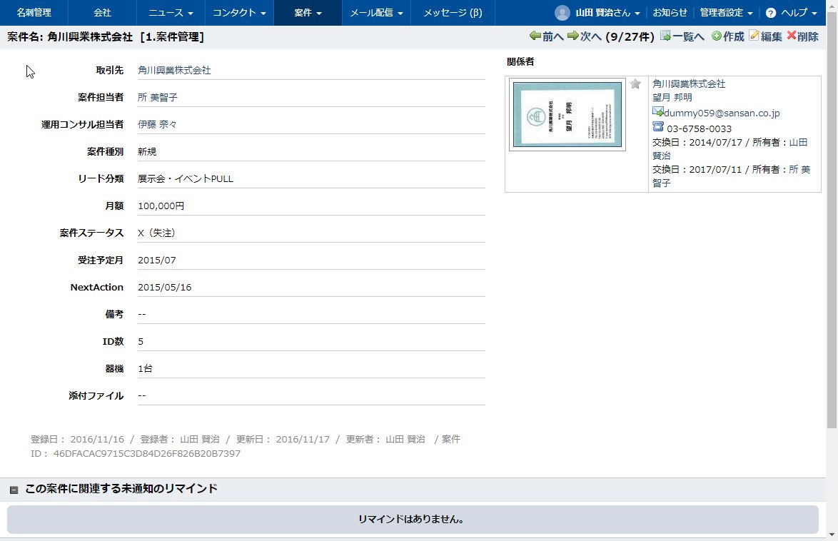The width and height of the screenshot is (838, 541).
Task: Expand the 管理者設定 menu
Action: (x=727, y=13)
